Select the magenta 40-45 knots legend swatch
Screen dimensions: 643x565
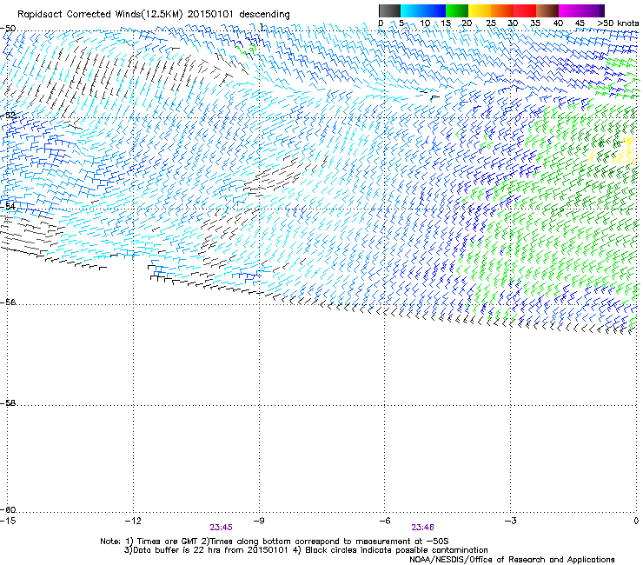pyautogui.click(x=570, y=10)
